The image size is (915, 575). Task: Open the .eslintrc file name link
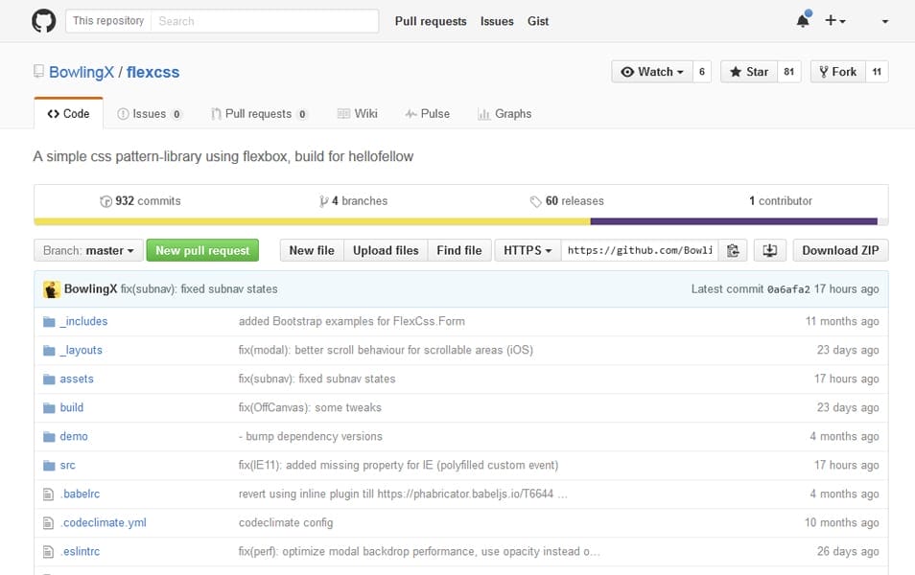click(x=80, y=552)
